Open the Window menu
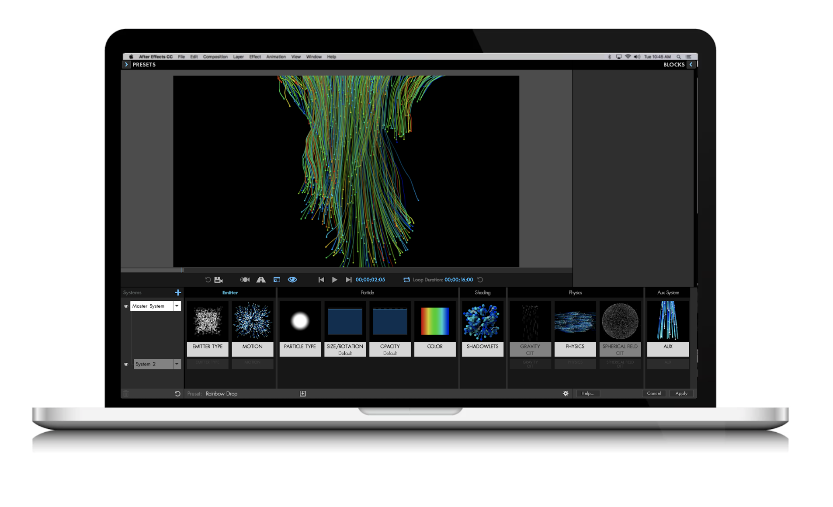This screenshot has height=507, width=833. pos(314,57)
